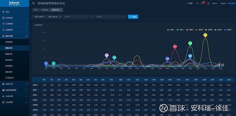This screenshot has width=236, height=116.
Task: Expand the 系统设置 sidebar menu
Action: click(x=14, y=96)
